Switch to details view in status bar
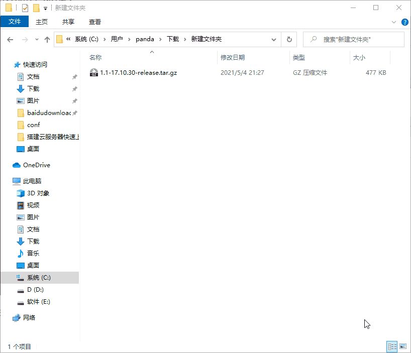 click(392, 346)
